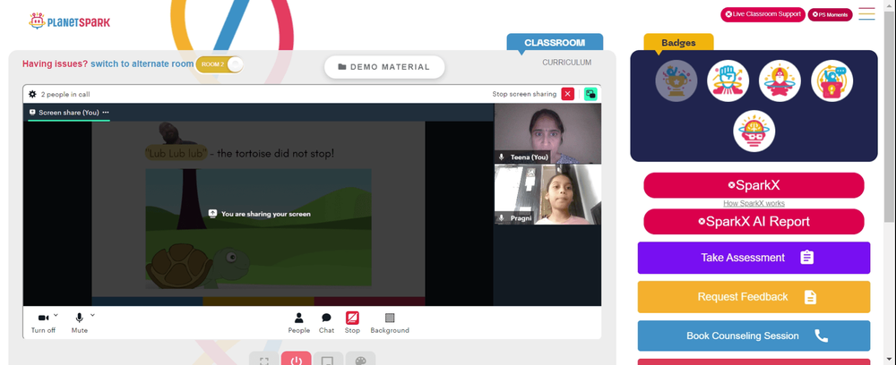Open PS Moments
This screenshot has height=365, width=896.
(830, 15)
